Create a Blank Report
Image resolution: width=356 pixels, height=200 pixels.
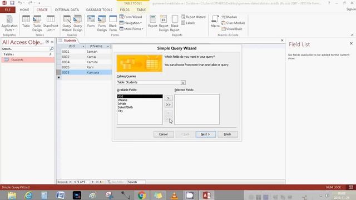175,23
